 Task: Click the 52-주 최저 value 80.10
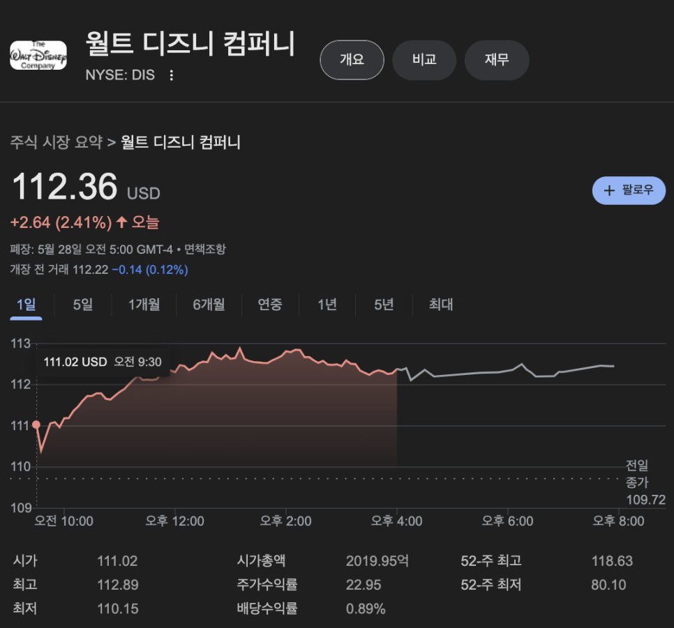point(608,585)
